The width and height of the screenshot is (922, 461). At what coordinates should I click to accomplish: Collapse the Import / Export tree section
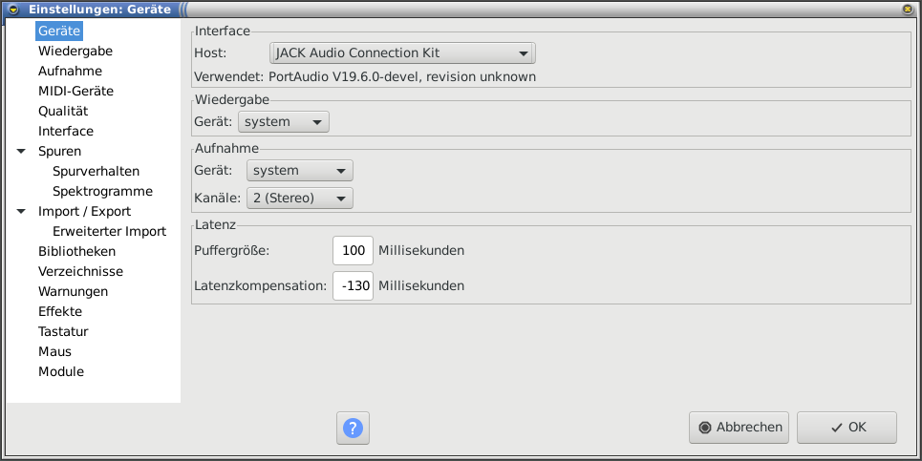tap(21, 212)
